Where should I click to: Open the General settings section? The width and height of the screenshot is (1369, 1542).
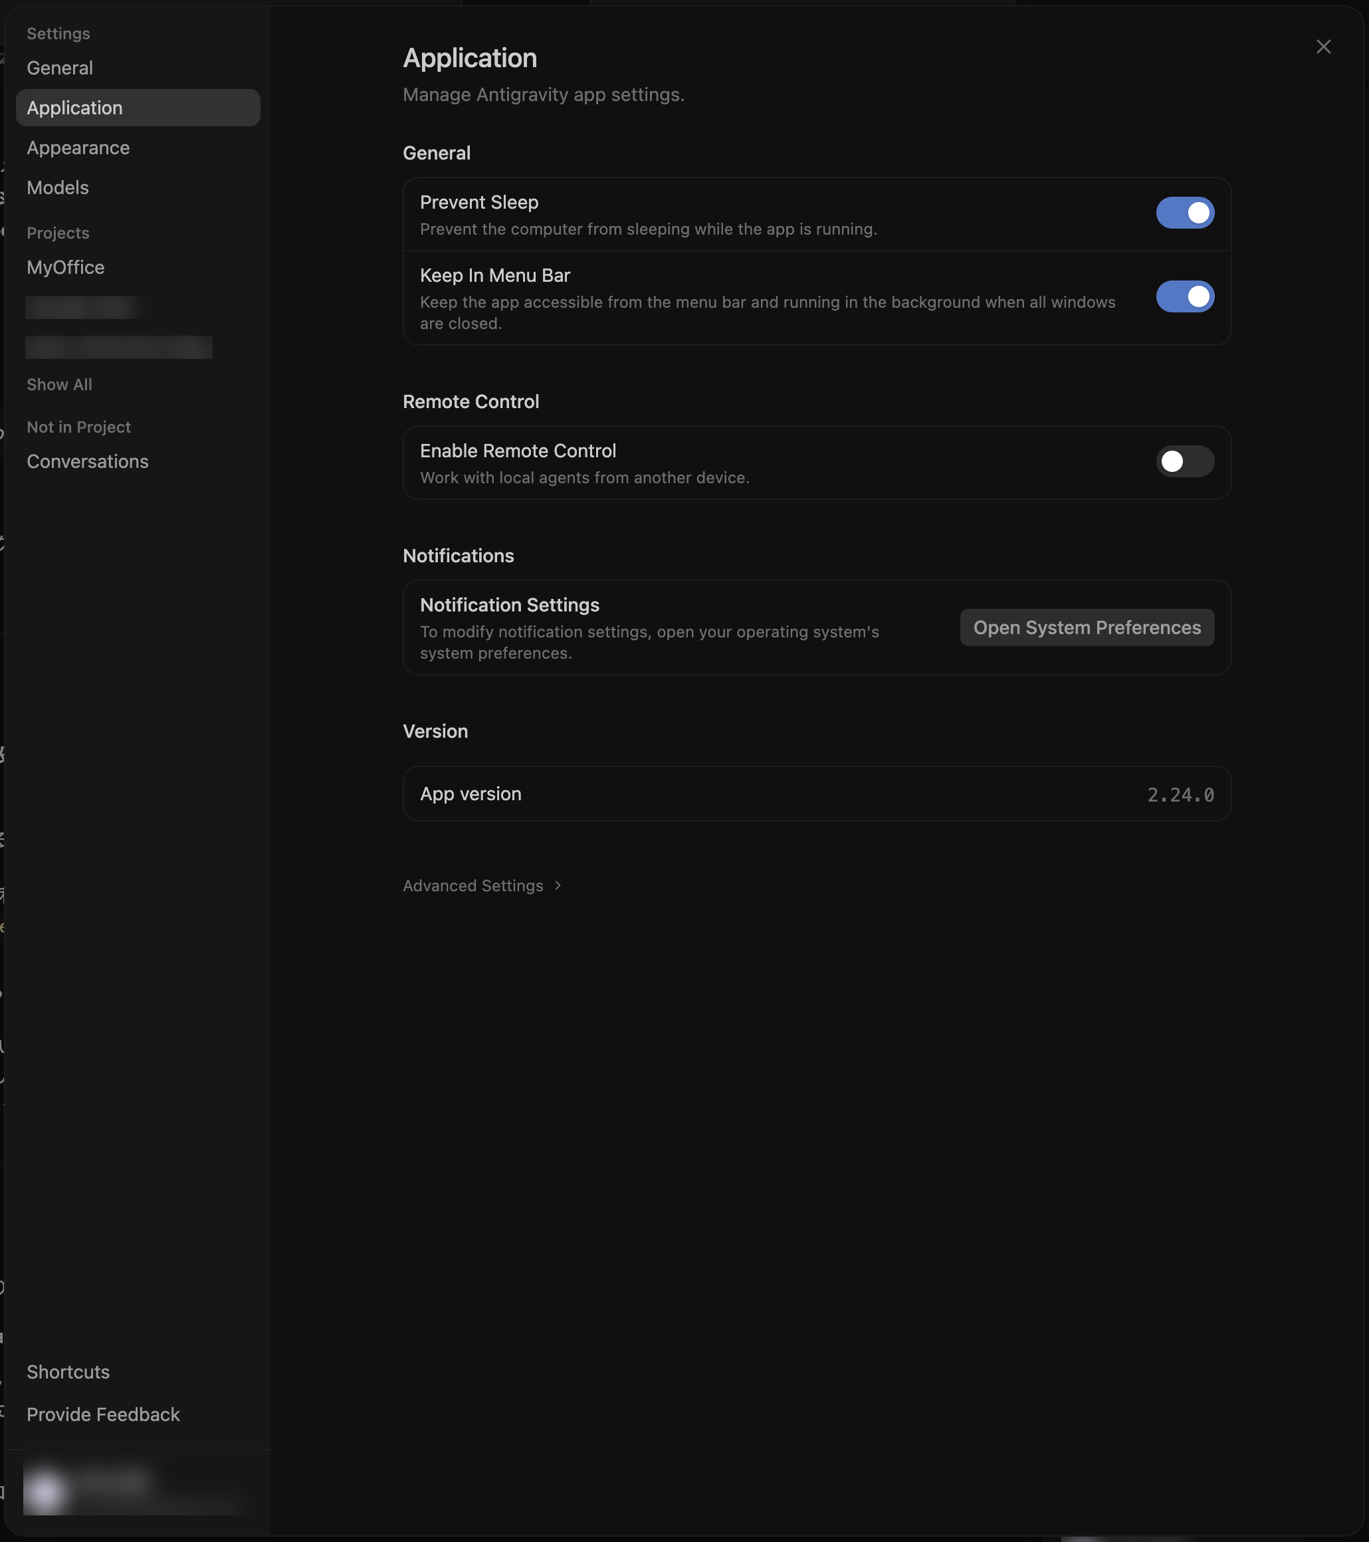(x=138, y=68)
